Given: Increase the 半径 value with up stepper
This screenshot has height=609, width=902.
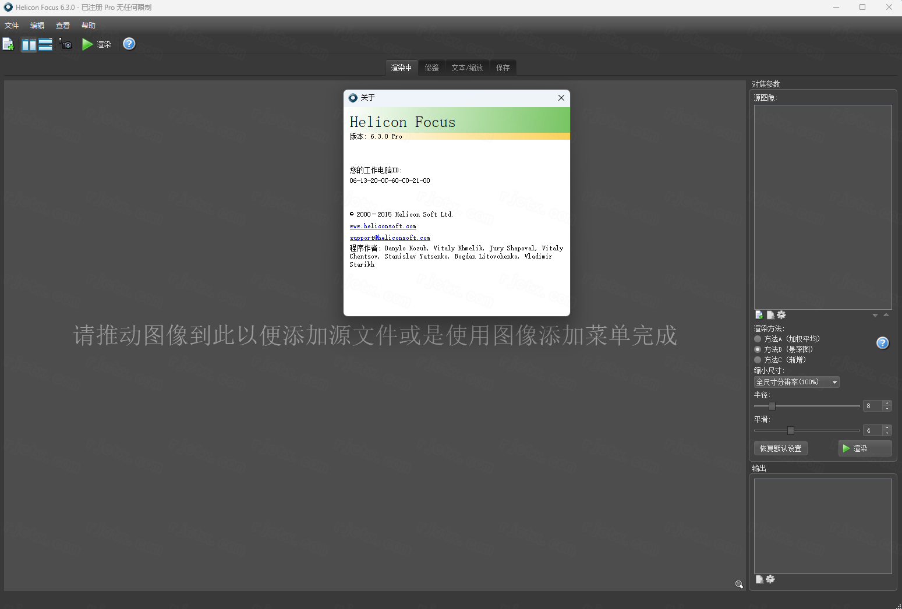Looking at the screenshot, I should pyautogui.click(x=887, y=403).
